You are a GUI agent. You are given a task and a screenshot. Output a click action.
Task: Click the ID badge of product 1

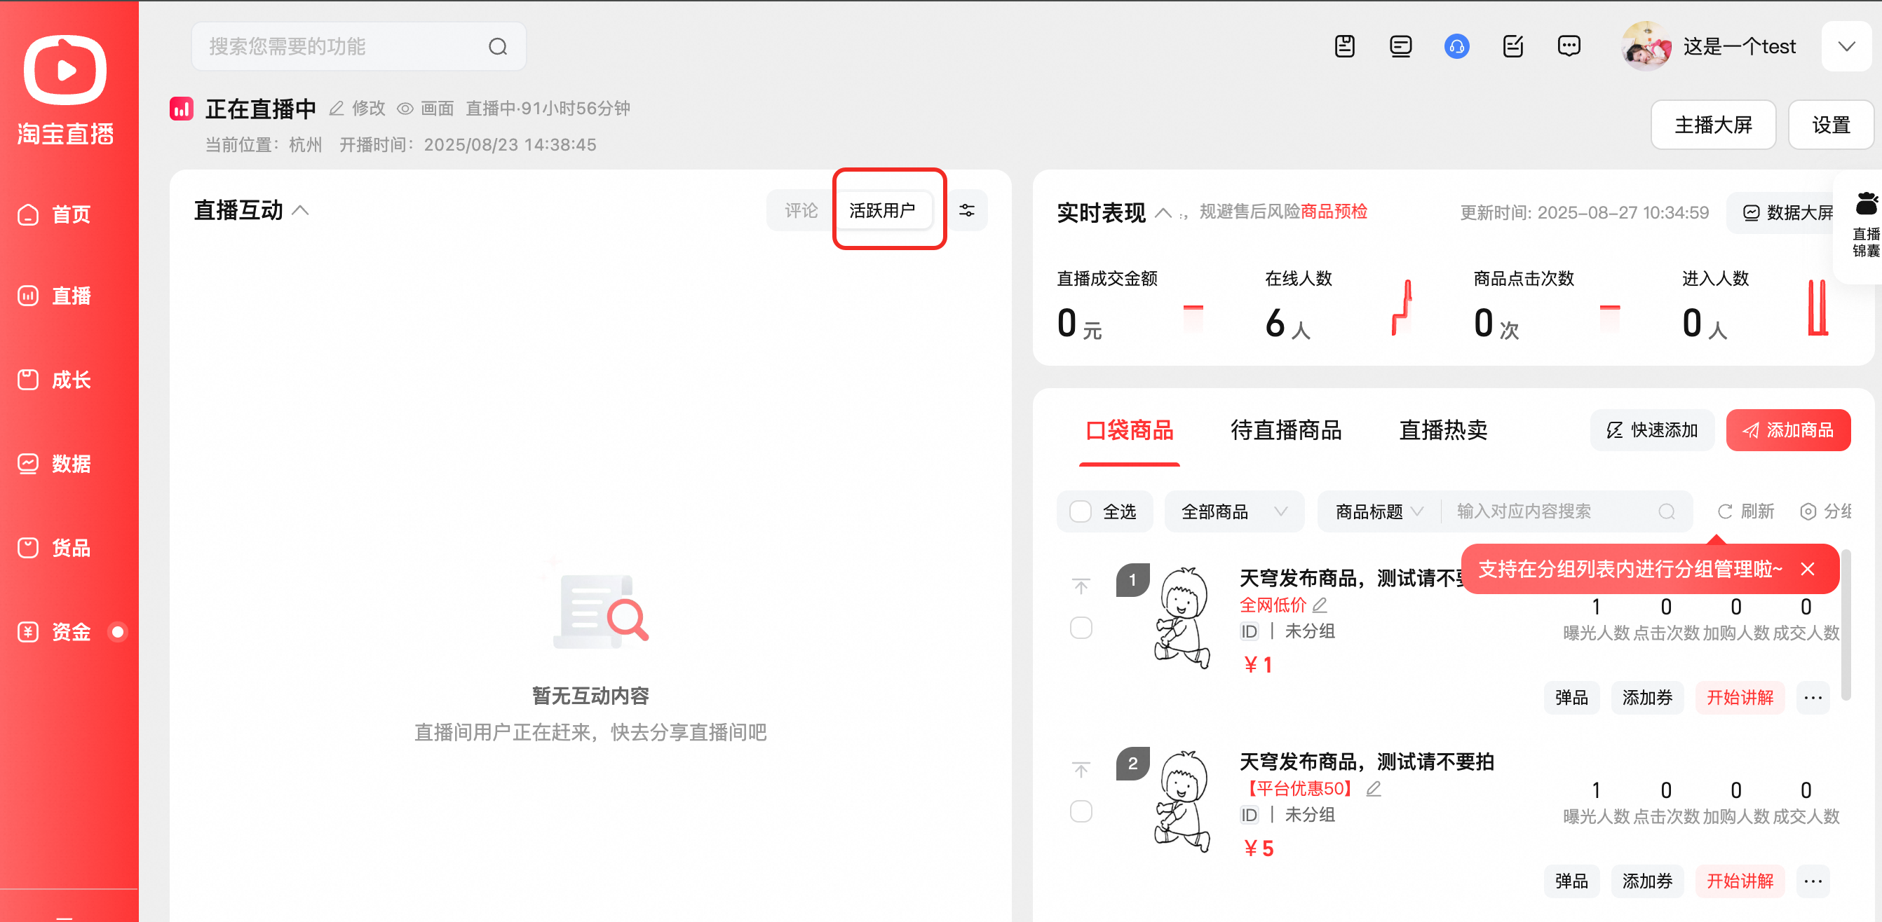pos(1250,631)
